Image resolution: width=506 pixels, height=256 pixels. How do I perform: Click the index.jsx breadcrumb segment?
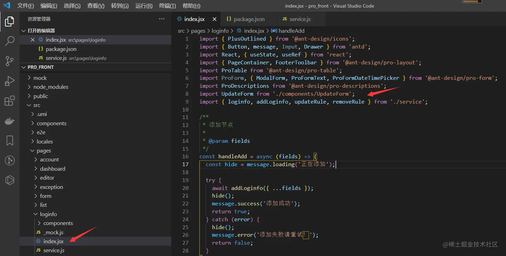[254, 31]
